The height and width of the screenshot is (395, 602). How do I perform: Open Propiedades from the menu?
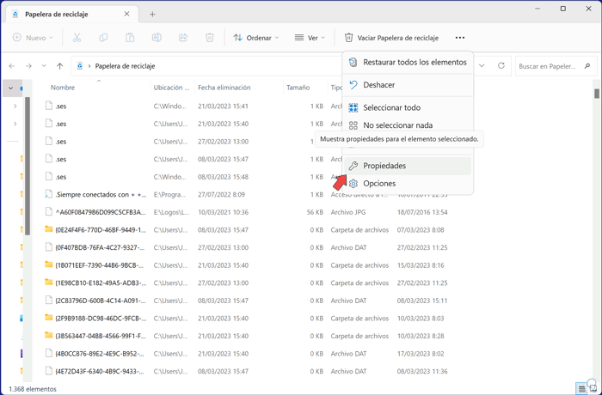pos(408,166)
